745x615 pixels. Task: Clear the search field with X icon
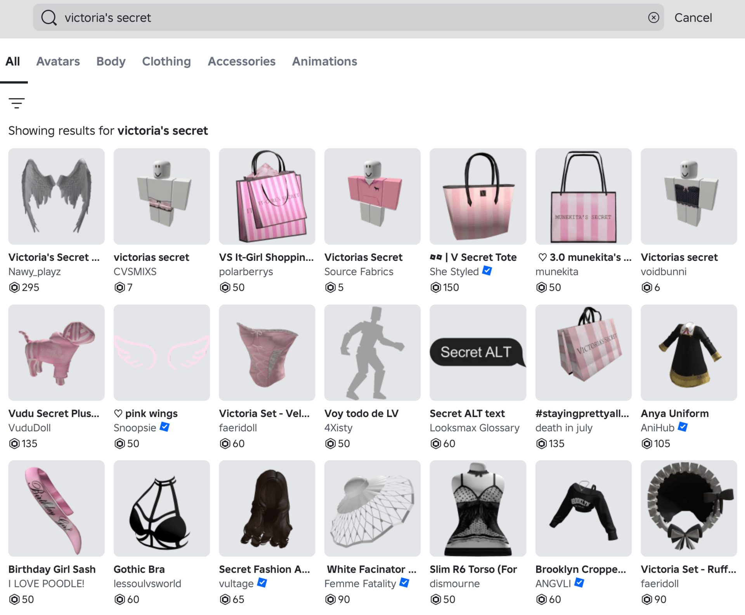653,17
